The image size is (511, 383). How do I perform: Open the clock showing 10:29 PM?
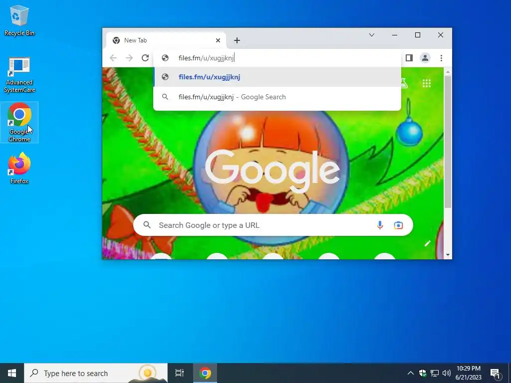click(x=468, y=373)
